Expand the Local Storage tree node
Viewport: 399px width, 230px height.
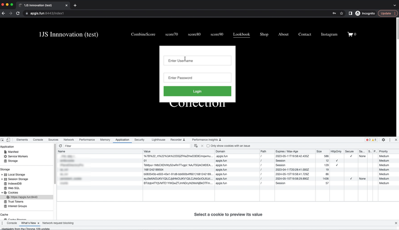[x=2, y=175]
